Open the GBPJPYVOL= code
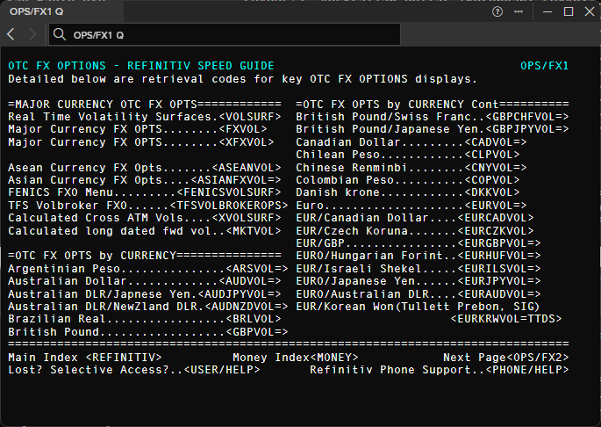601x427 pixels. click(x=527, y=129)
